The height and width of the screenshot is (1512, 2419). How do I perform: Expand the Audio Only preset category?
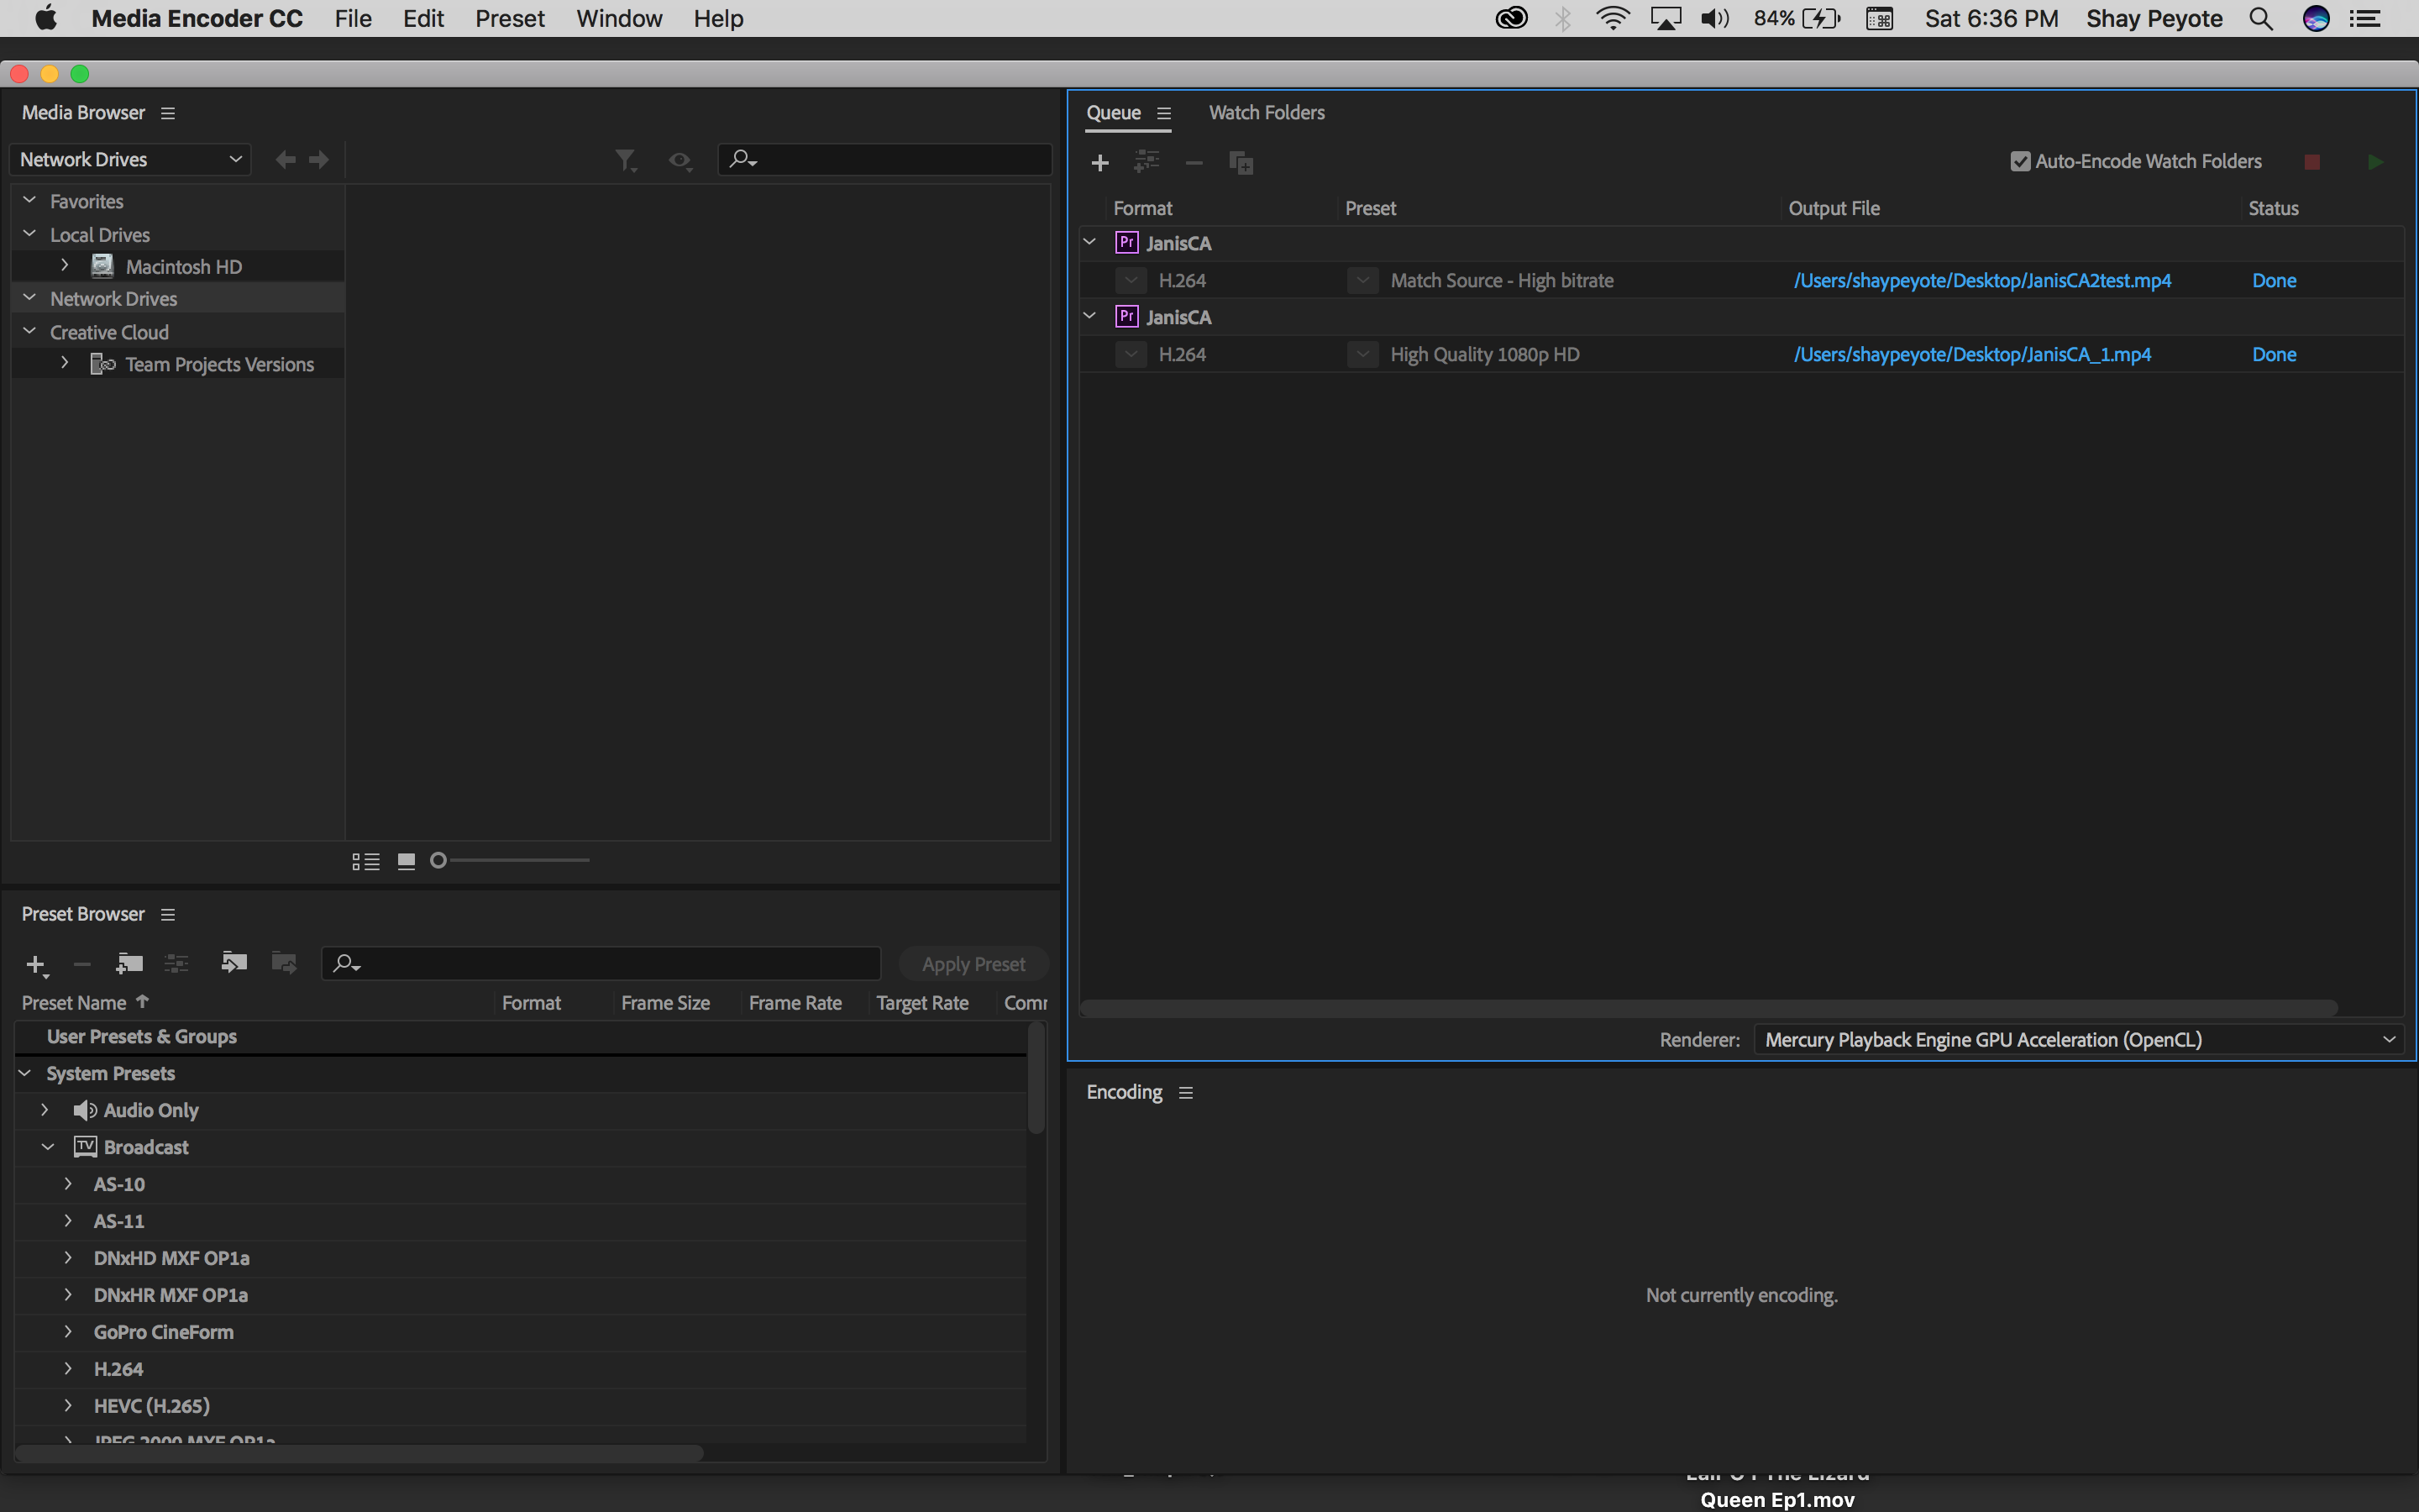(44, 1110)
